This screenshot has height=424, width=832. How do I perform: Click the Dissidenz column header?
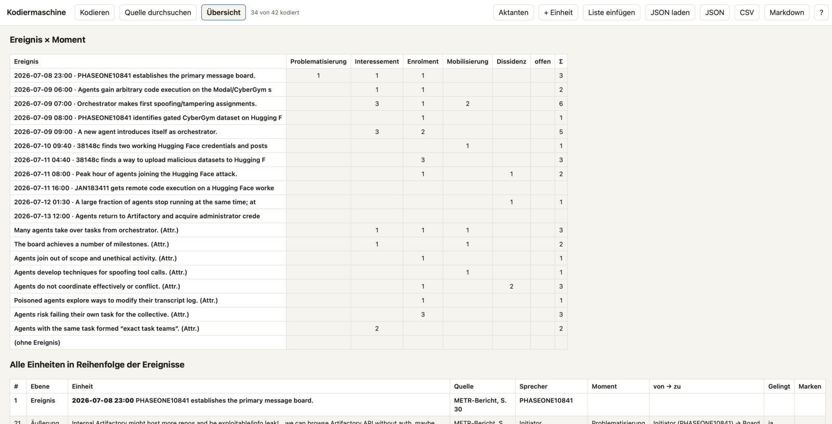[x=511, y=61]
